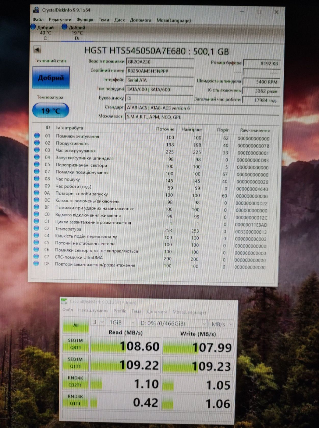Click the status circle for Переприназначені сектори

pos(37,164)
